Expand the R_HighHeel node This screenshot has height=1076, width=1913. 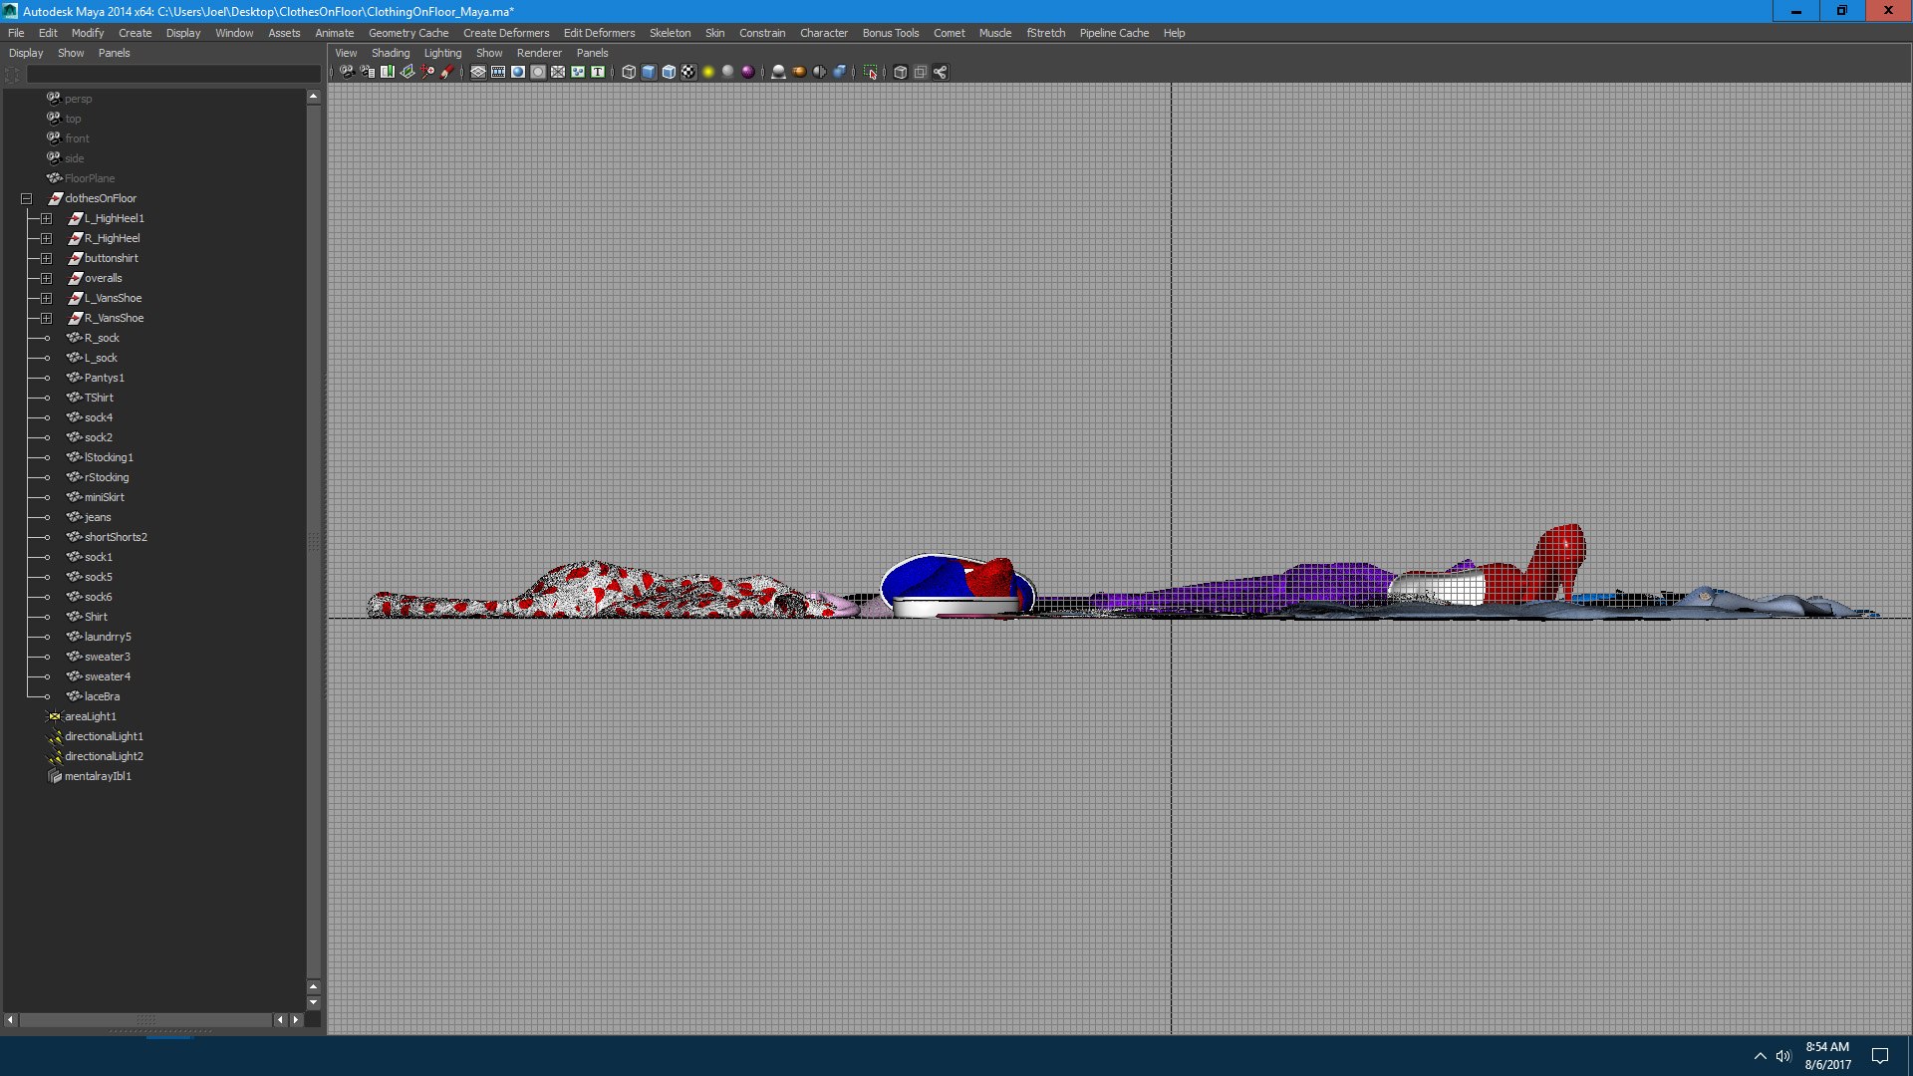[x=46, y=238]
